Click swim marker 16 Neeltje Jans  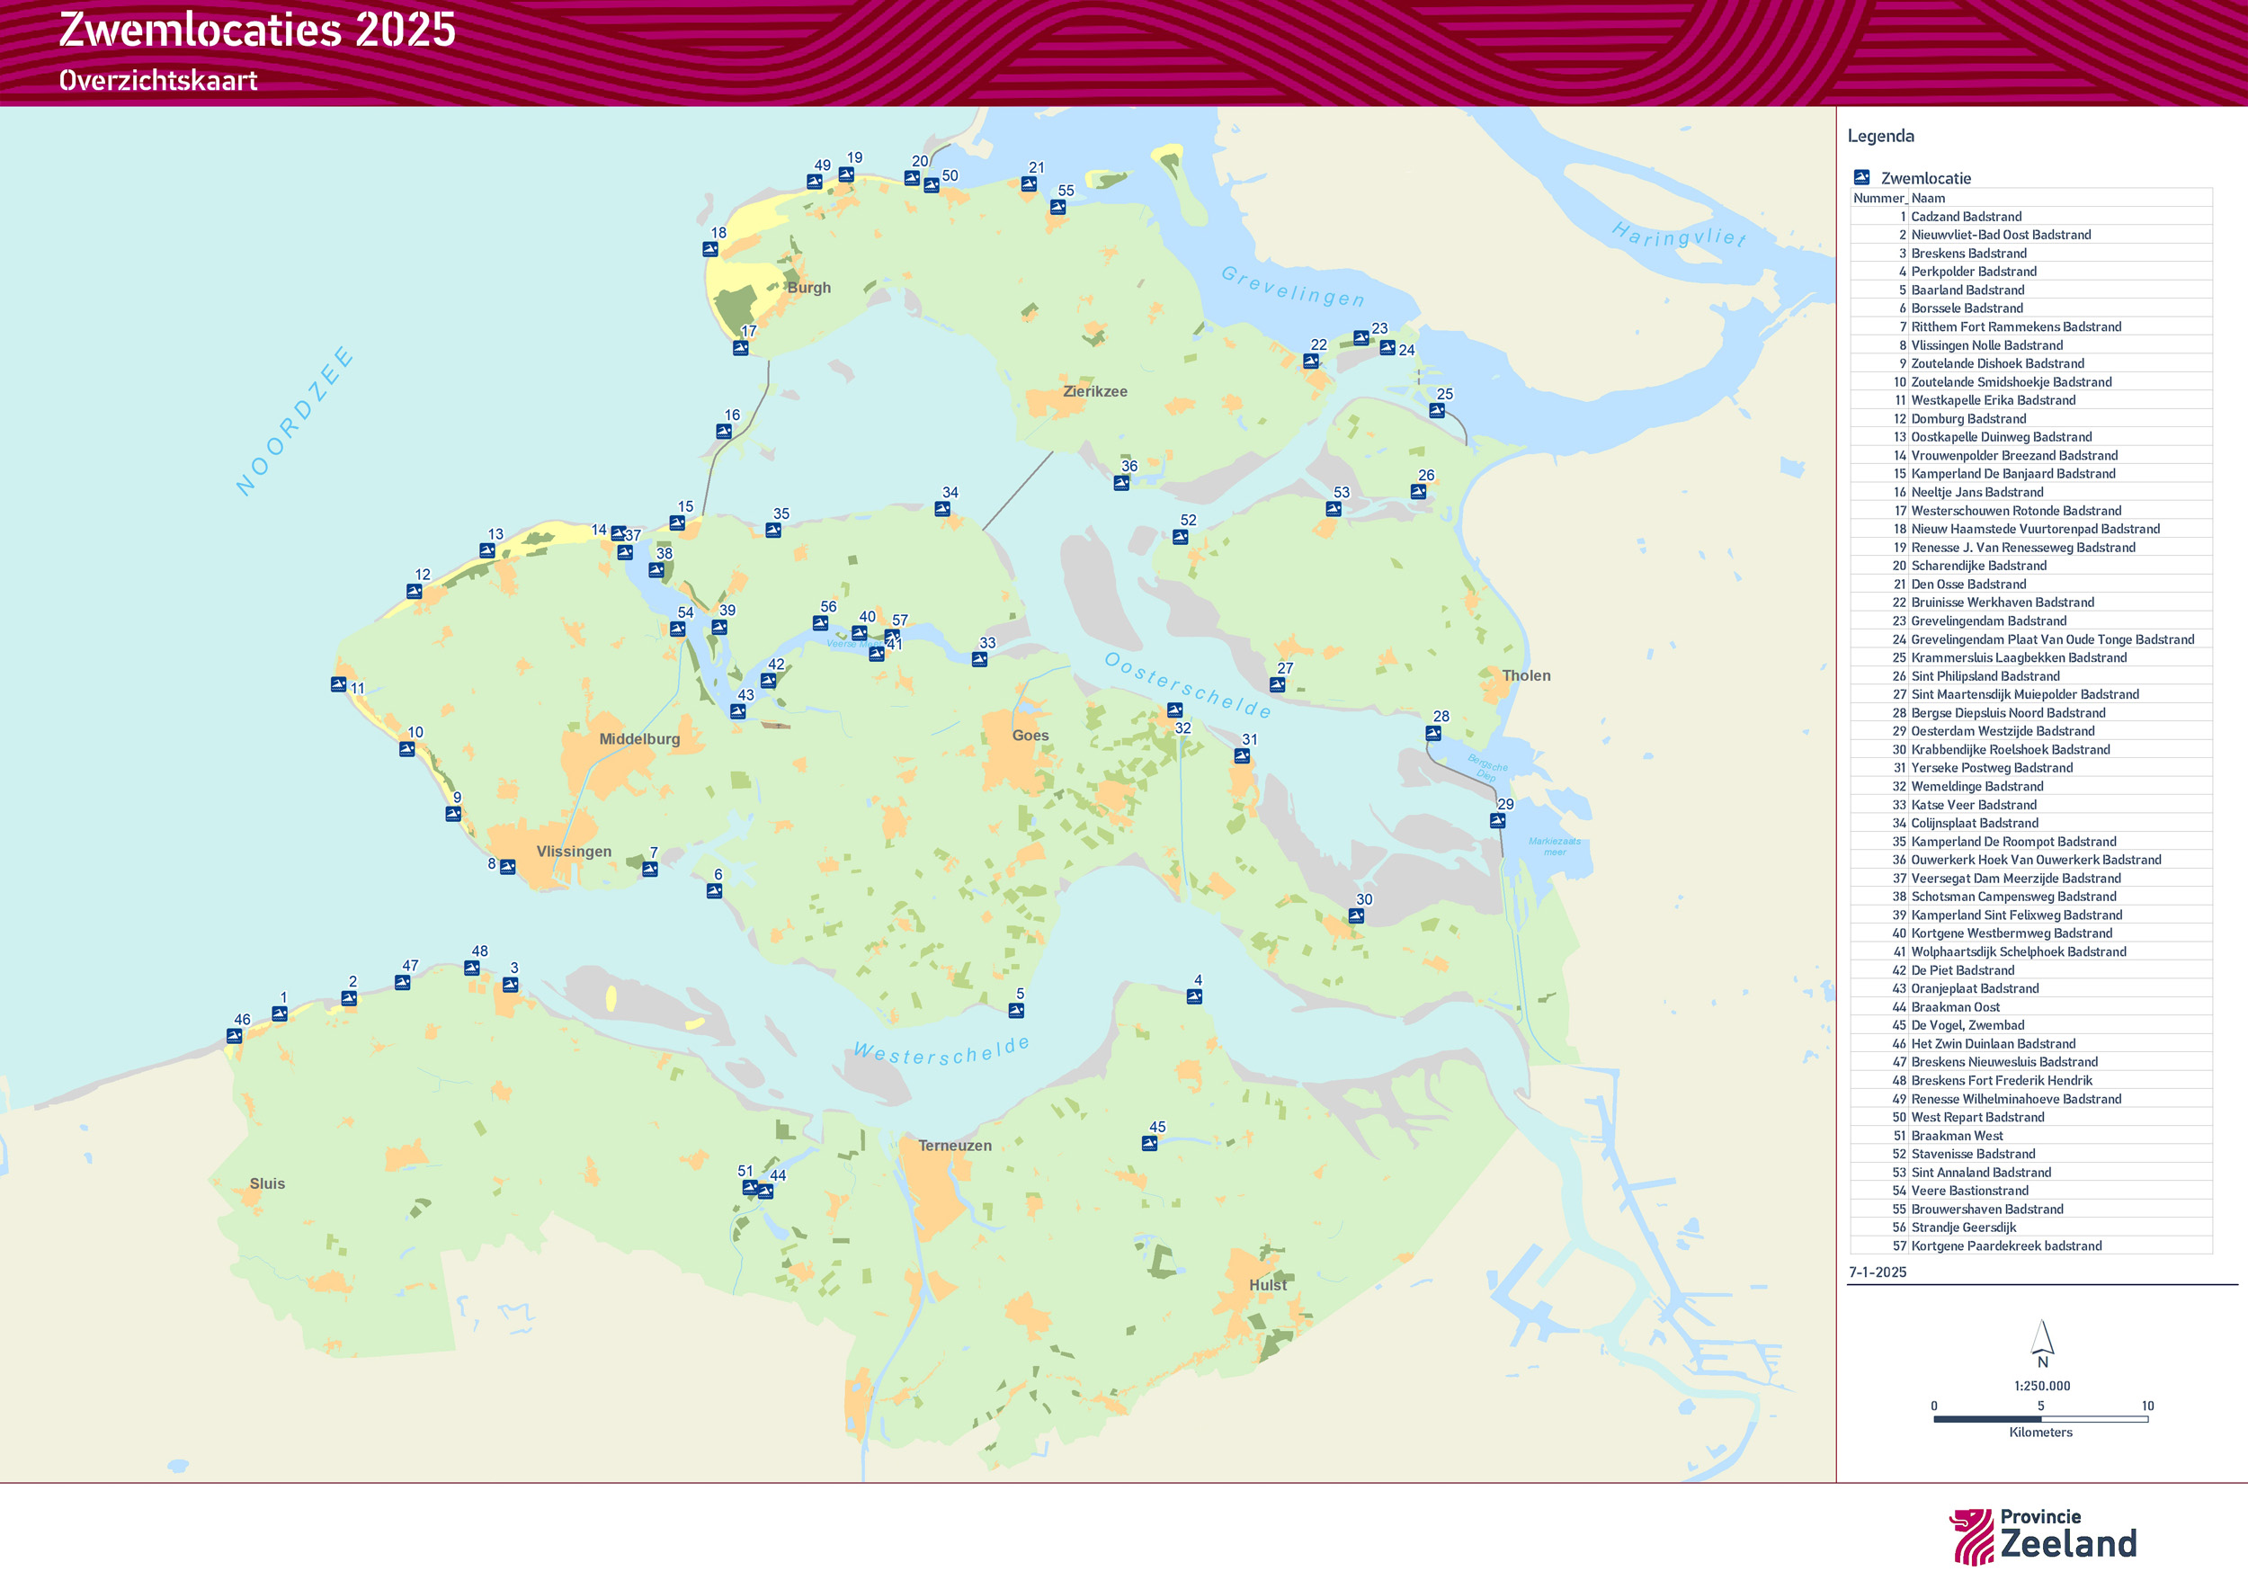point(724,431)
